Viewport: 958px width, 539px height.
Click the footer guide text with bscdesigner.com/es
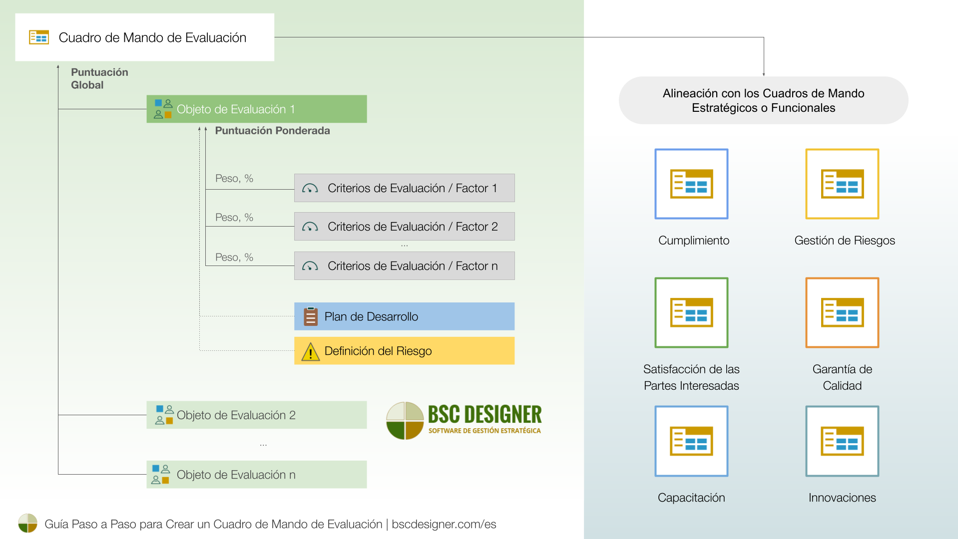pyautogui.click(x=270, y=524)
